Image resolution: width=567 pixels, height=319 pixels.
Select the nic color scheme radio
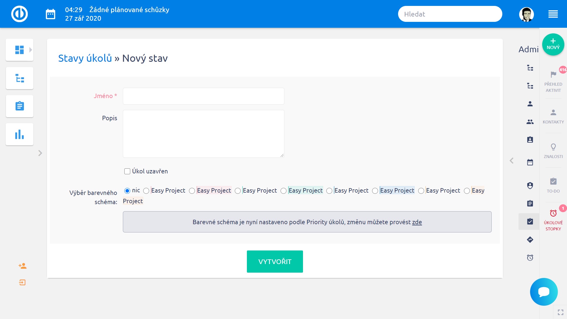(x=127, y=191)
